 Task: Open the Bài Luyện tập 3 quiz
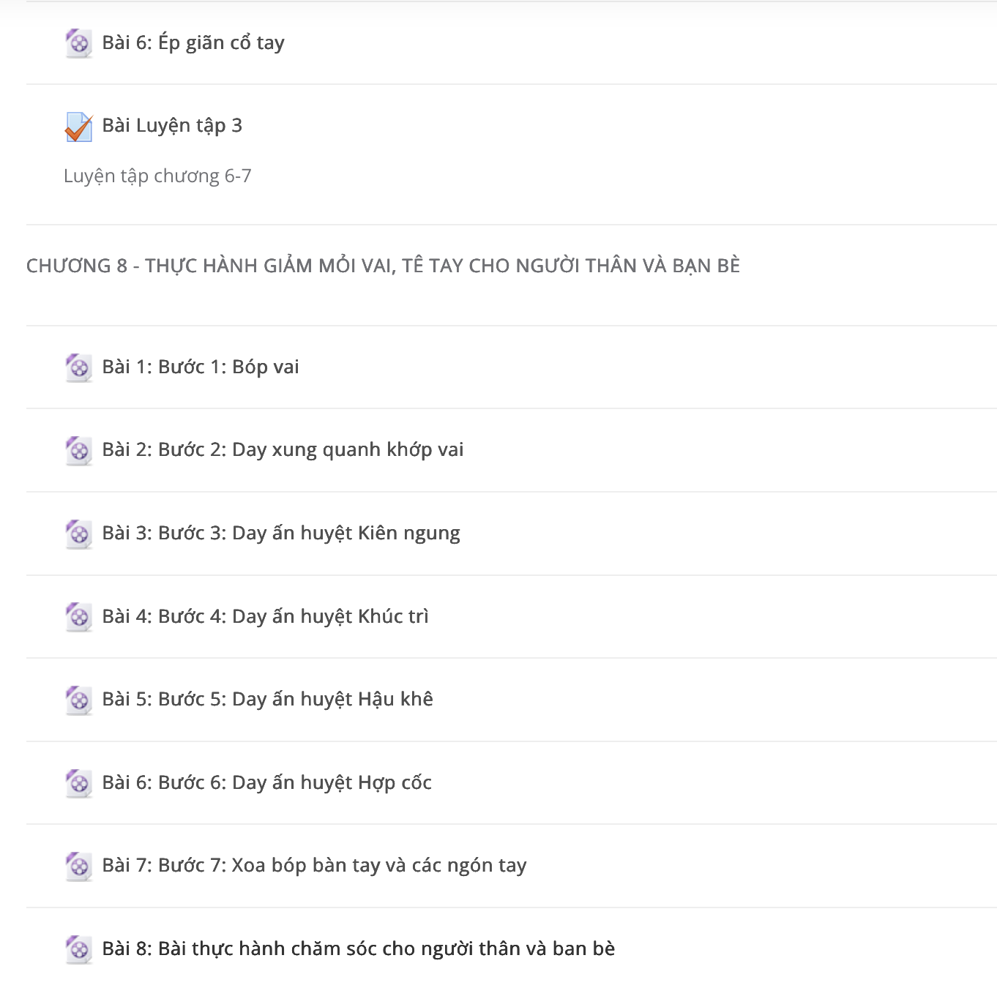coord(172,126)
